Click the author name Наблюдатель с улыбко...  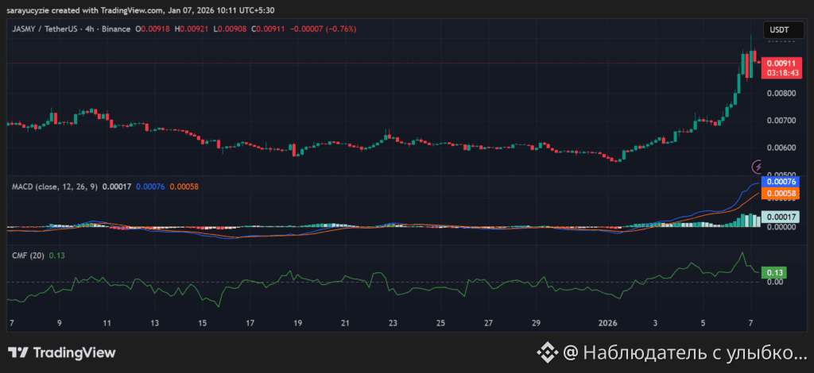click(x=695, y=353)
